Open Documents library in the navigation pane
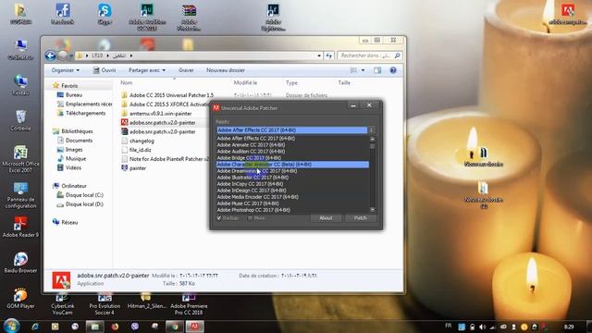592x333 pixels. tap(79, 140)
